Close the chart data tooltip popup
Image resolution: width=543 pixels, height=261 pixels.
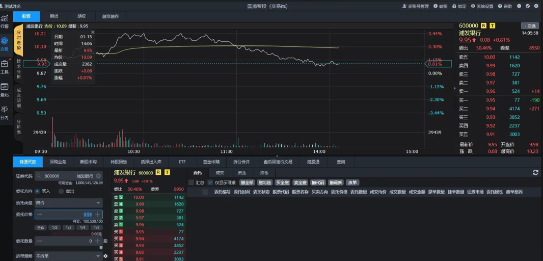[x=93, y=32]
